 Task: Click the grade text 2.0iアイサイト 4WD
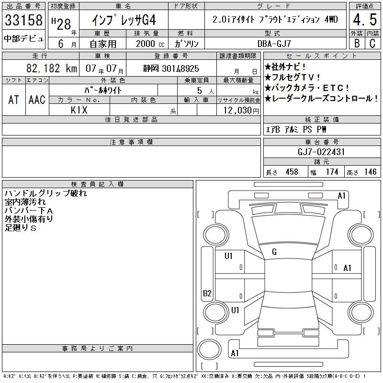click(275, 20)
